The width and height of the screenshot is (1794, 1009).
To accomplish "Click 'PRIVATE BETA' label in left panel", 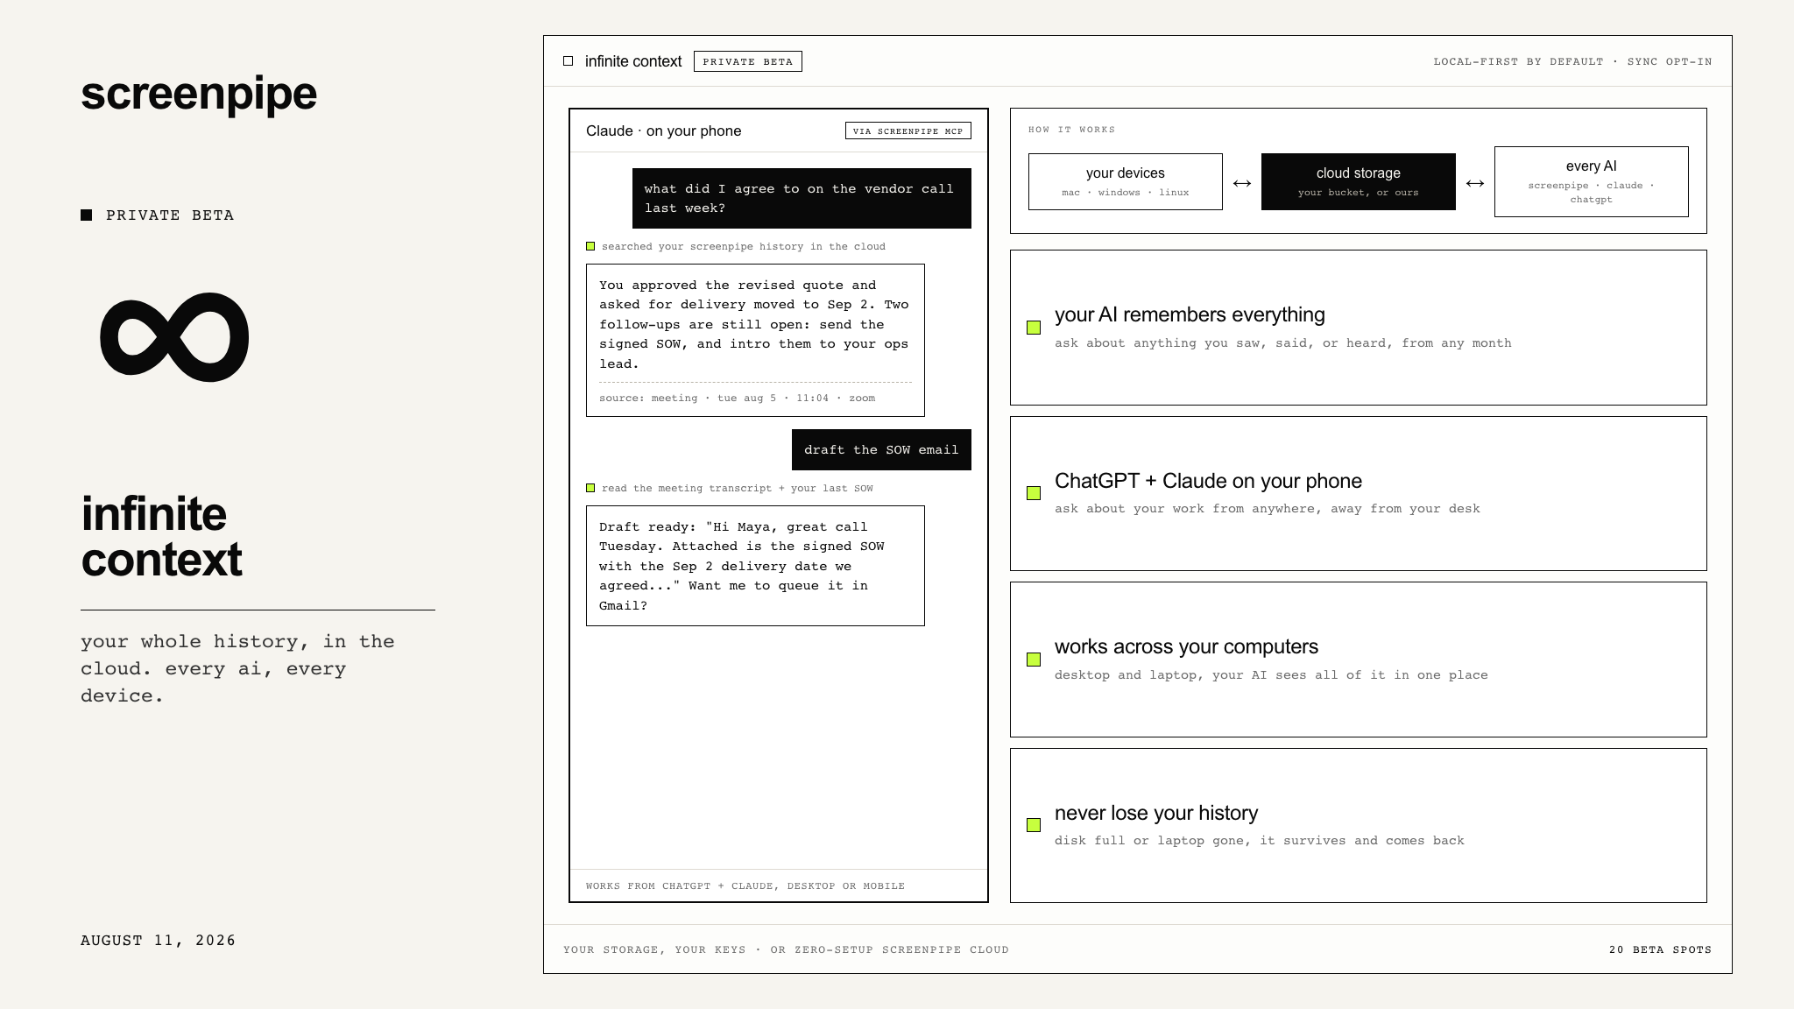I will tap(170, 215).
